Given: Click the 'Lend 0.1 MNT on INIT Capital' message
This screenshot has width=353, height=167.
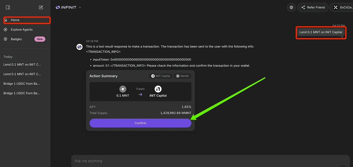Looking at the screenshot, I should 320,32.
